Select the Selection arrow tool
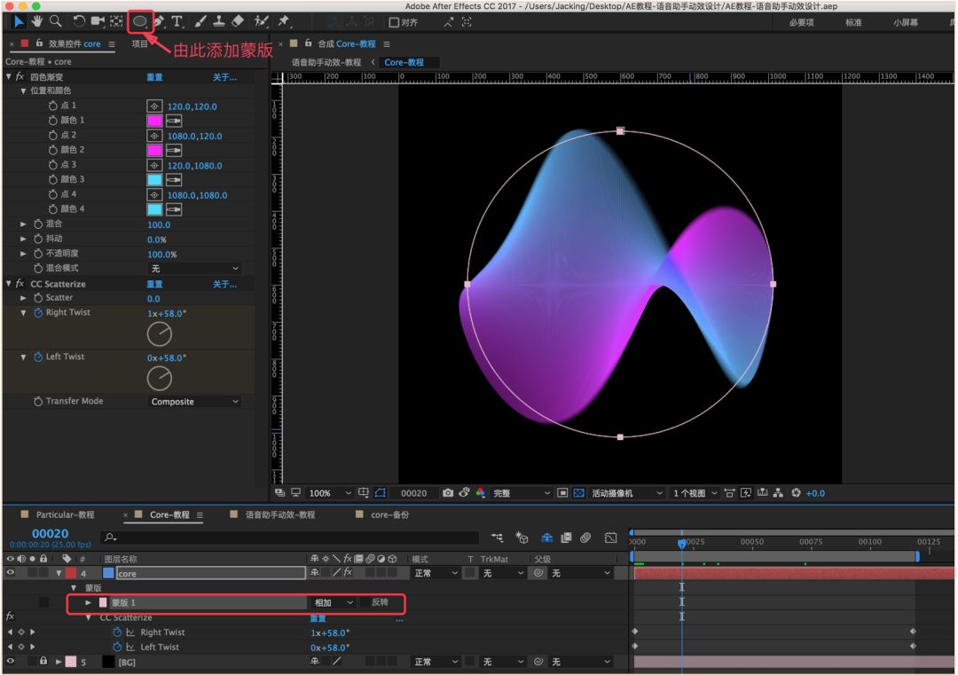958x675 pixels. (x=19, y=22)
